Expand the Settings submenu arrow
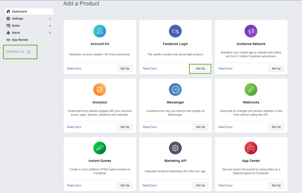 [50, 19]
